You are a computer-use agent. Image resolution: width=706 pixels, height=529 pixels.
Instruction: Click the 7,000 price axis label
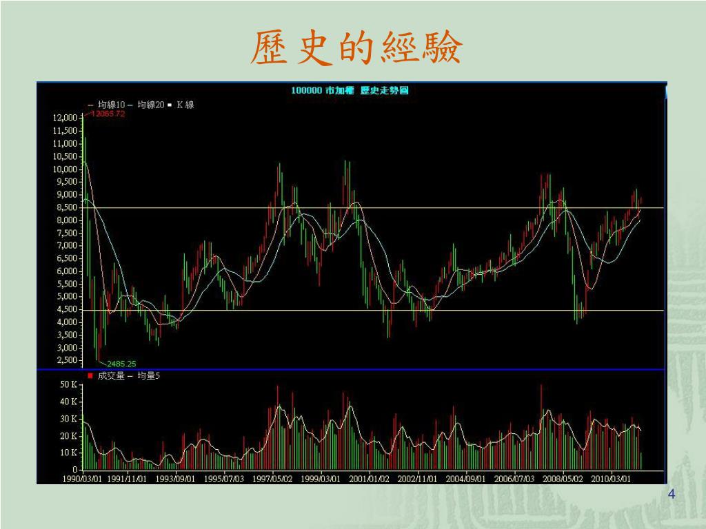click(67, 246)
